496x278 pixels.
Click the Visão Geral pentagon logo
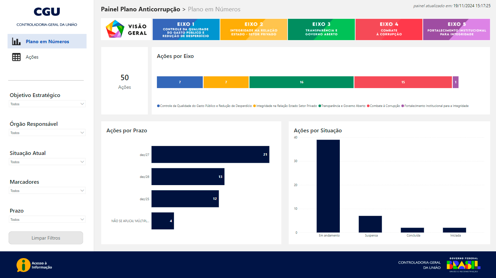click(x=115, y=29)
